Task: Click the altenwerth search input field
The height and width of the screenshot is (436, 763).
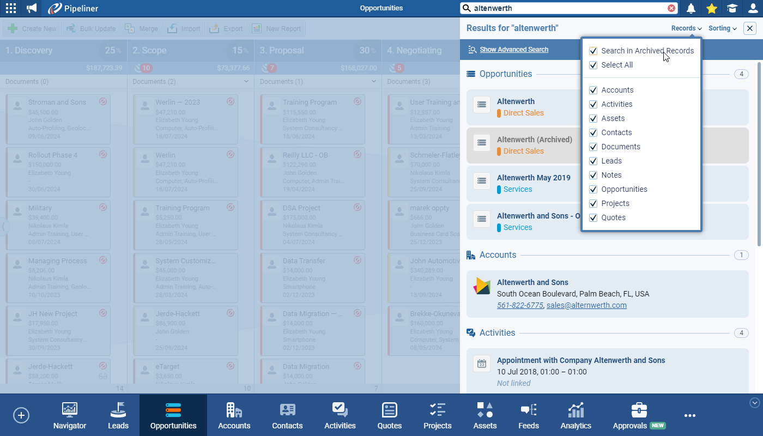Action: pos(567,8)
